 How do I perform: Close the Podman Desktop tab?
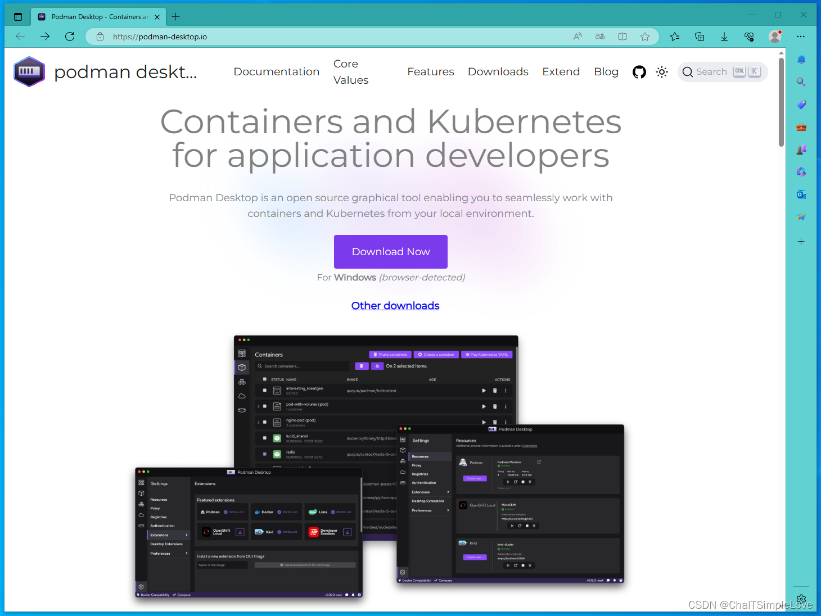[157, 17]
